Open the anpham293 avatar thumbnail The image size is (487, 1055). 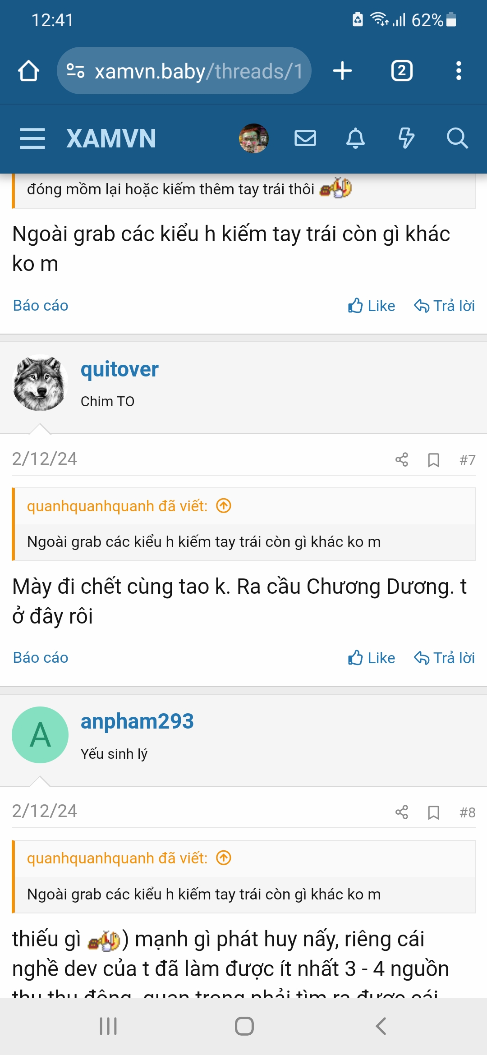(40, 735)
